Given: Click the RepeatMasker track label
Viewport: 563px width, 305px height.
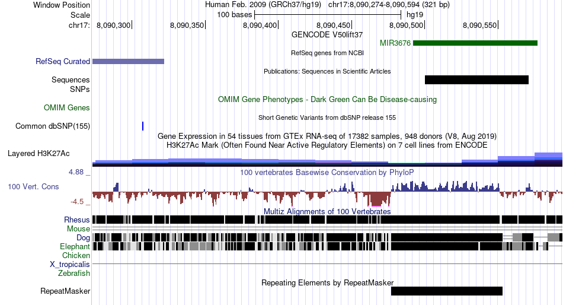Looking at the screenshot, I should [65, 291].
